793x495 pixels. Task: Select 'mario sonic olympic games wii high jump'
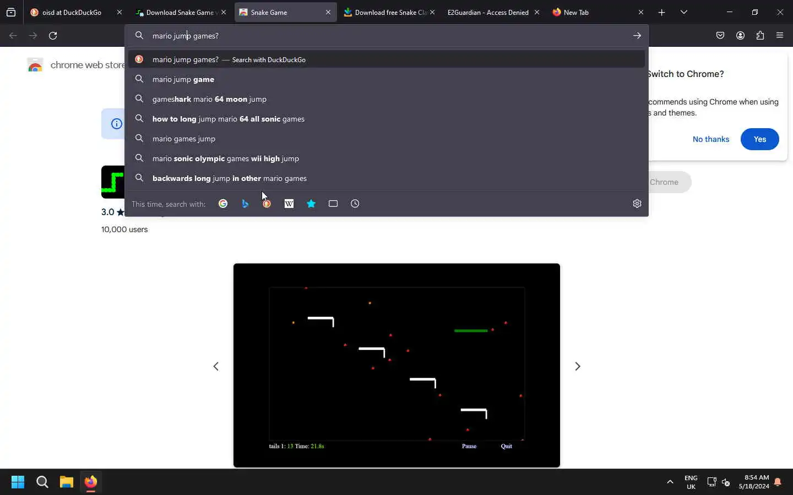(x=387, y=158)
